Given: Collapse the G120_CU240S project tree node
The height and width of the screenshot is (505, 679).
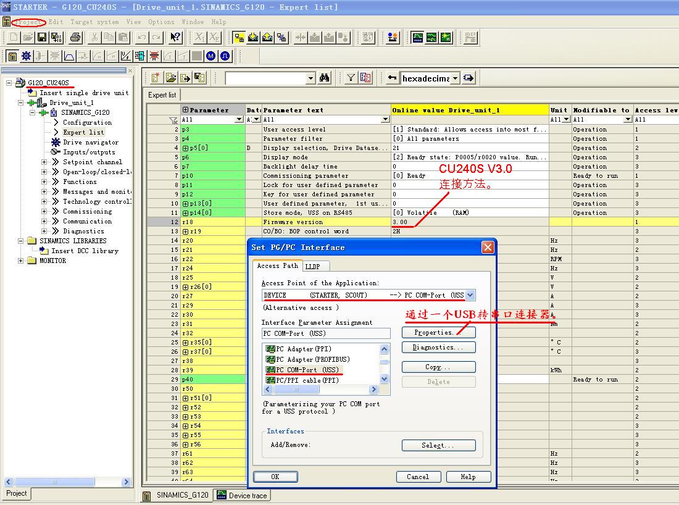Looking at the screenshot, I should (9, 82).
